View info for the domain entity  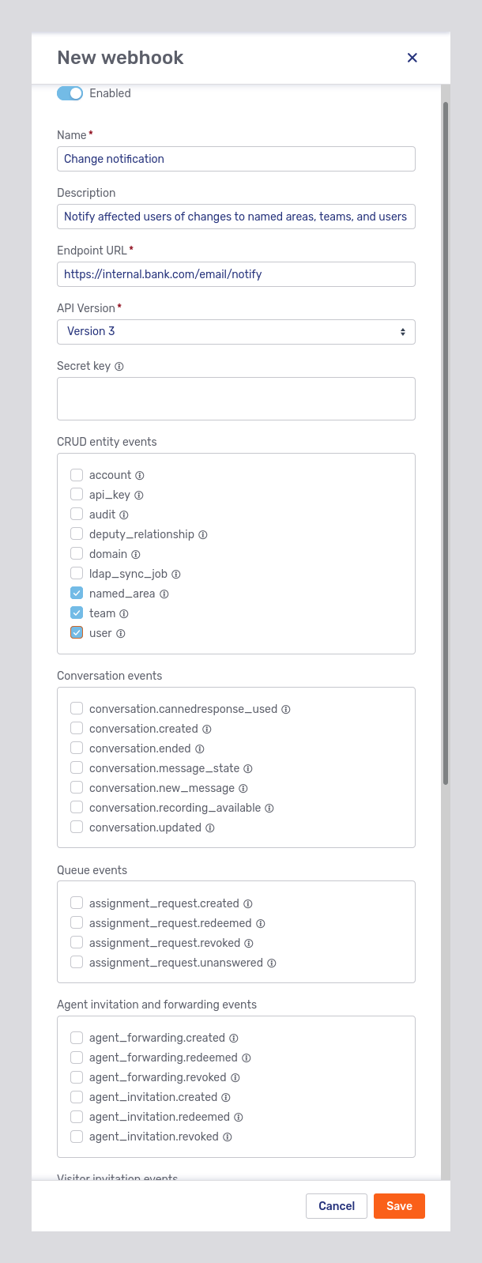tap(134, 553)
